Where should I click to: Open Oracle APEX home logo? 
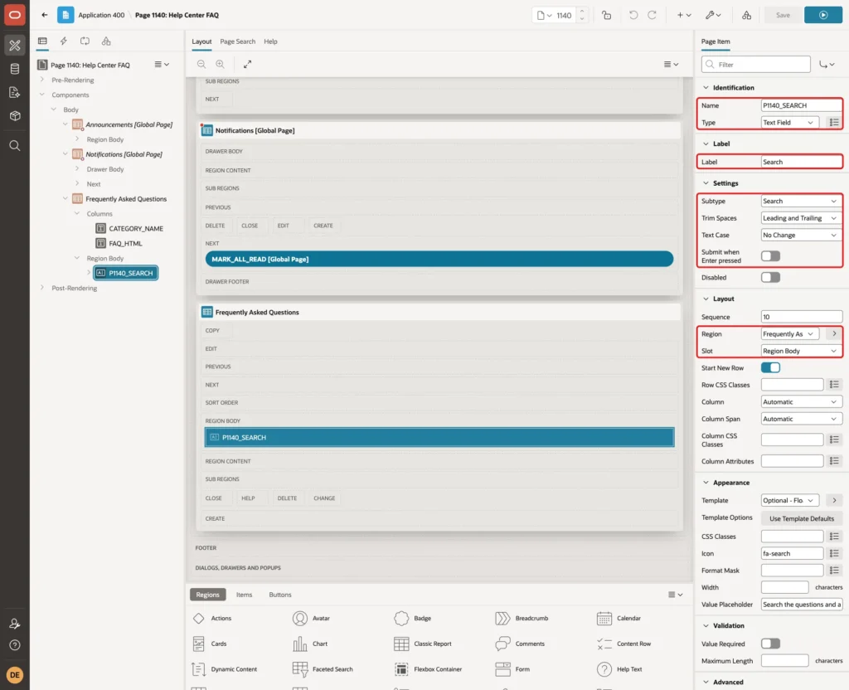15,15
